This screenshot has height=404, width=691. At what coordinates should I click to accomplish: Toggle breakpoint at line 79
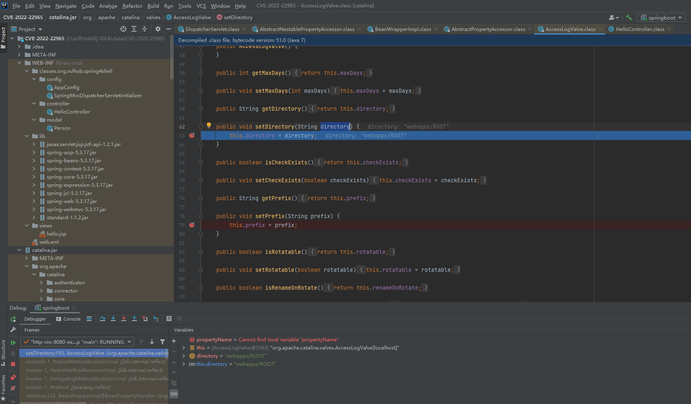192,225
